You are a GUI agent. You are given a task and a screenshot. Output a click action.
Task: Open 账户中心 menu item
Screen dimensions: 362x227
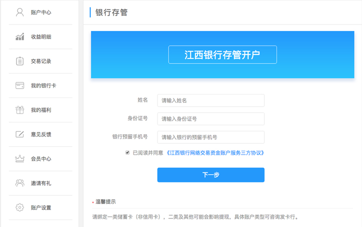[40, 12]
